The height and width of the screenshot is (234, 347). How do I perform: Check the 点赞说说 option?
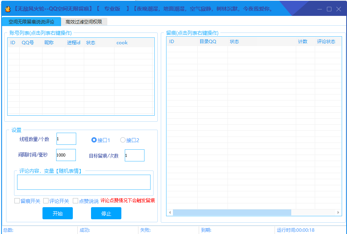(x=75, y=201)
